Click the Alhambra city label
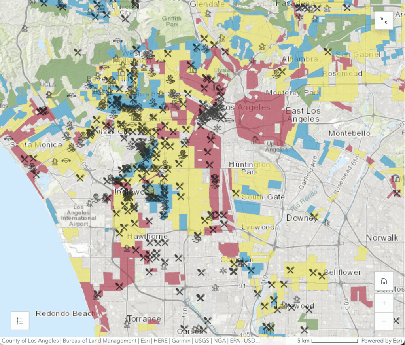Screen dimensions: 405x345 [x=300, y=59]
